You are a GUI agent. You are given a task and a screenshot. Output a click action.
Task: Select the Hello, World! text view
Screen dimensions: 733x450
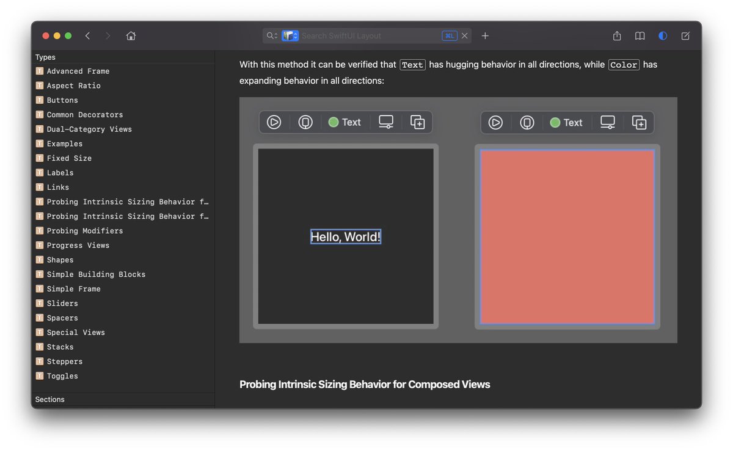point(346,237)
